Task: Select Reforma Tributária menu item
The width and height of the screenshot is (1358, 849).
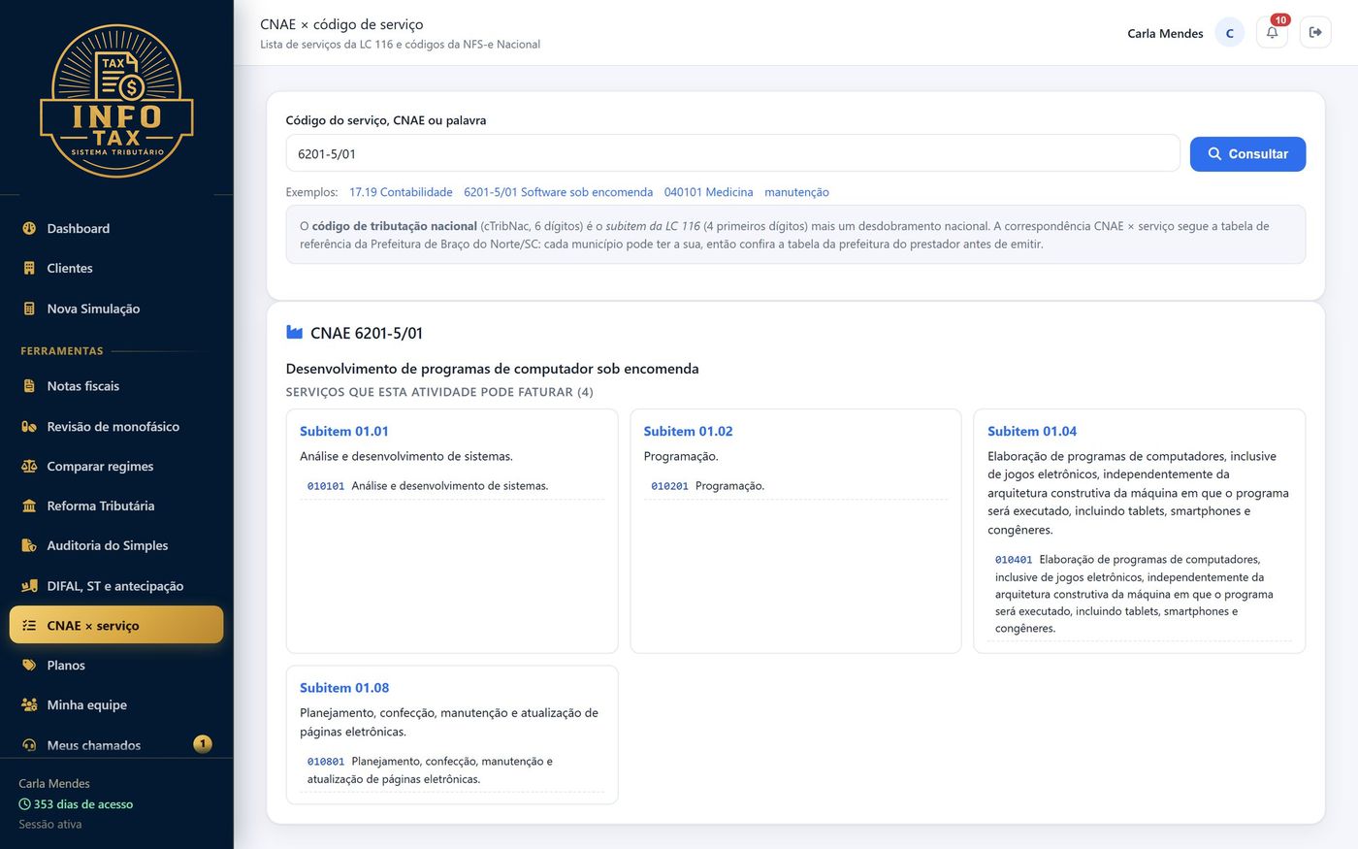Action: point(116,506)
